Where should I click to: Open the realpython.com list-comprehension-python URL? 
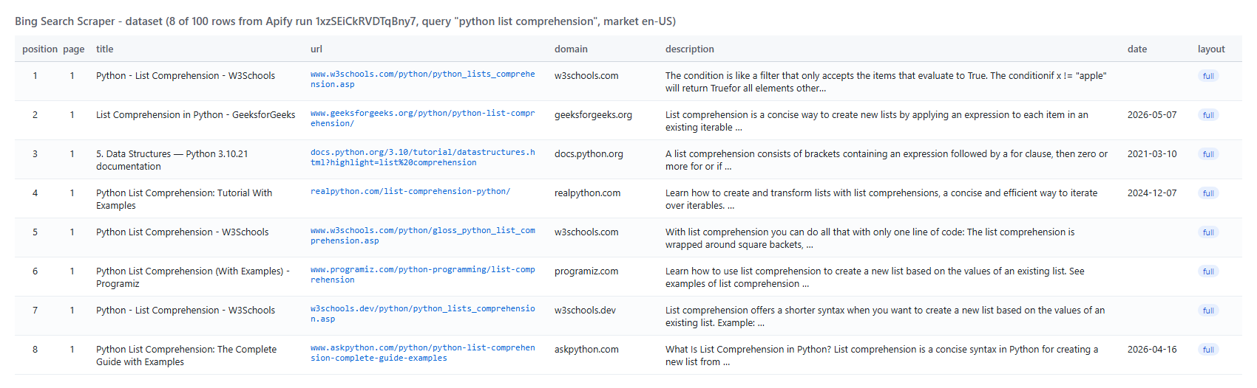coord(410,192)
